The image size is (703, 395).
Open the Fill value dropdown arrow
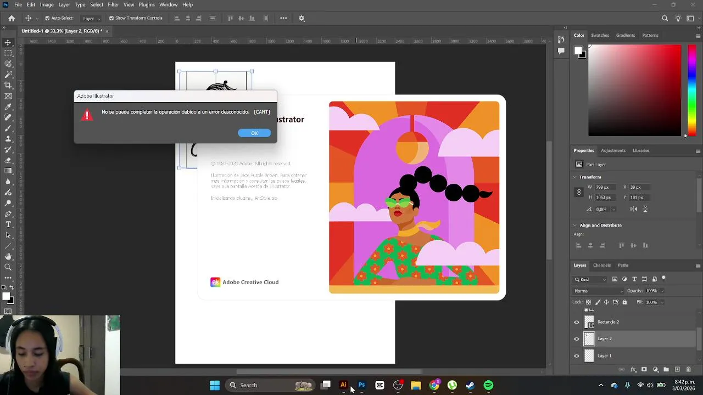[x=662, y=302]
